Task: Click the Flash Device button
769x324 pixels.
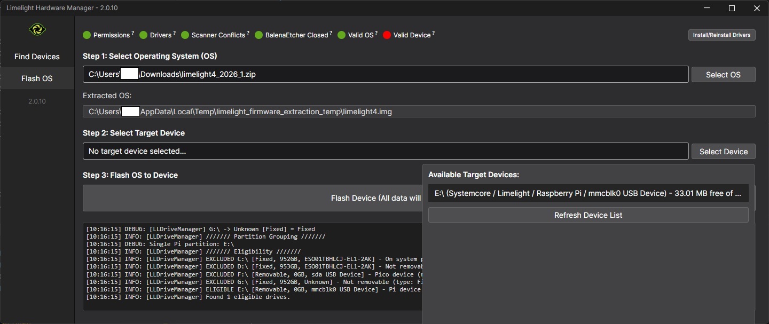Action: coord(252,198)
